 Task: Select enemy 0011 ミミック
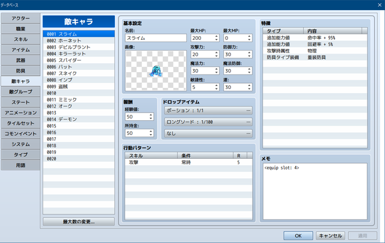click(x=79, y=100)
